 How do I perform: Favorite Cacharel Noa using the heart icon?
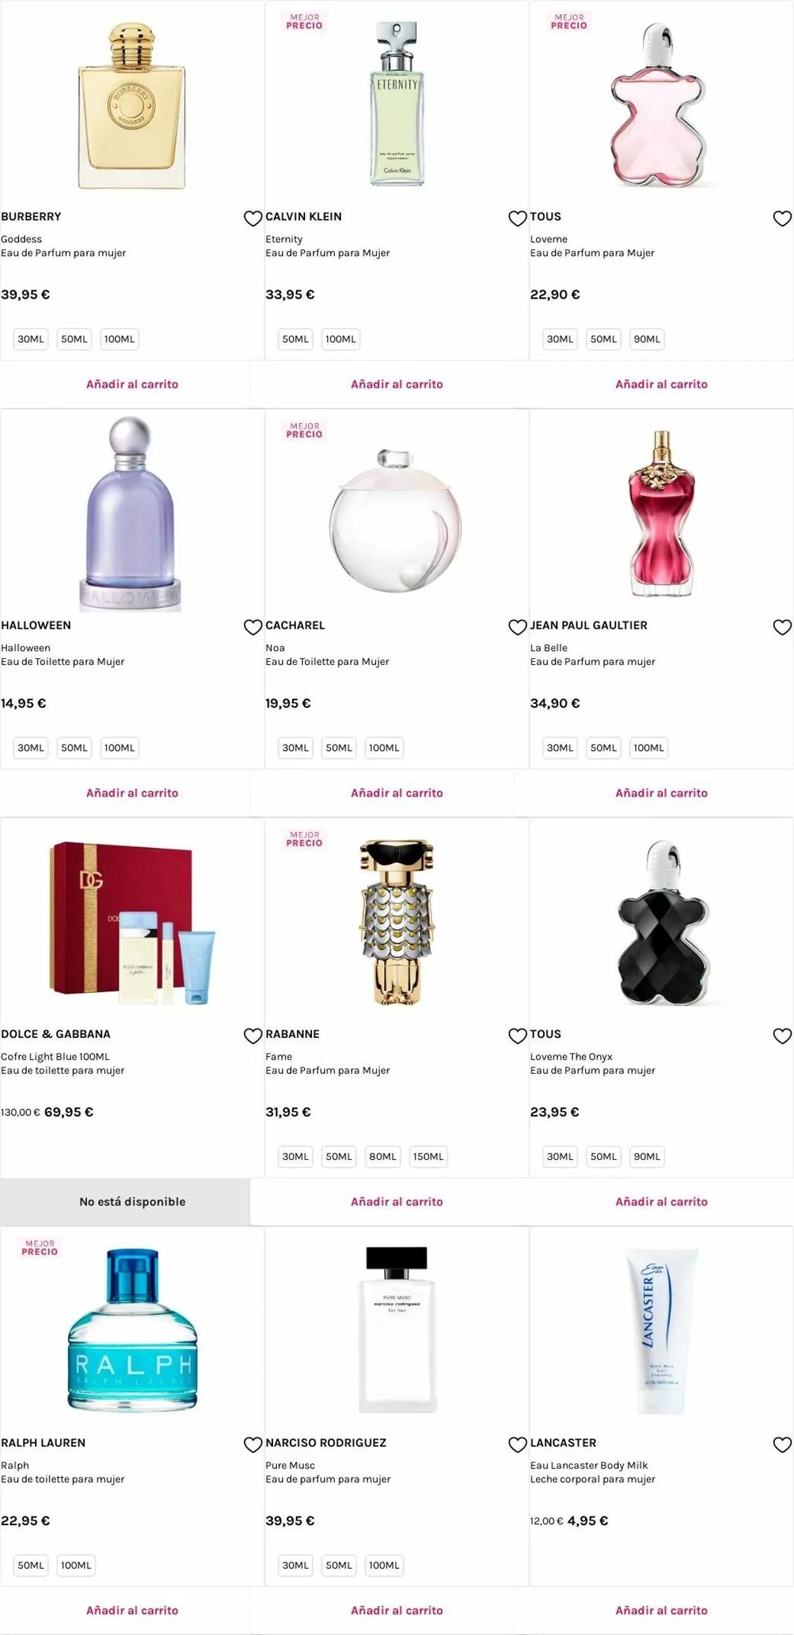[518, 627]
